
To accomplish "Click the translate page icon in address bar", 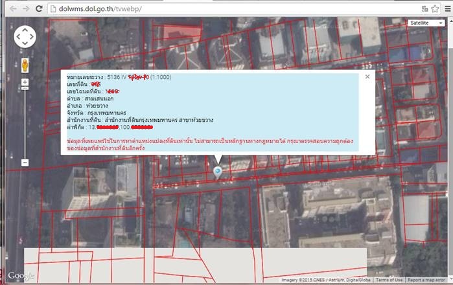I will (424, 9).
